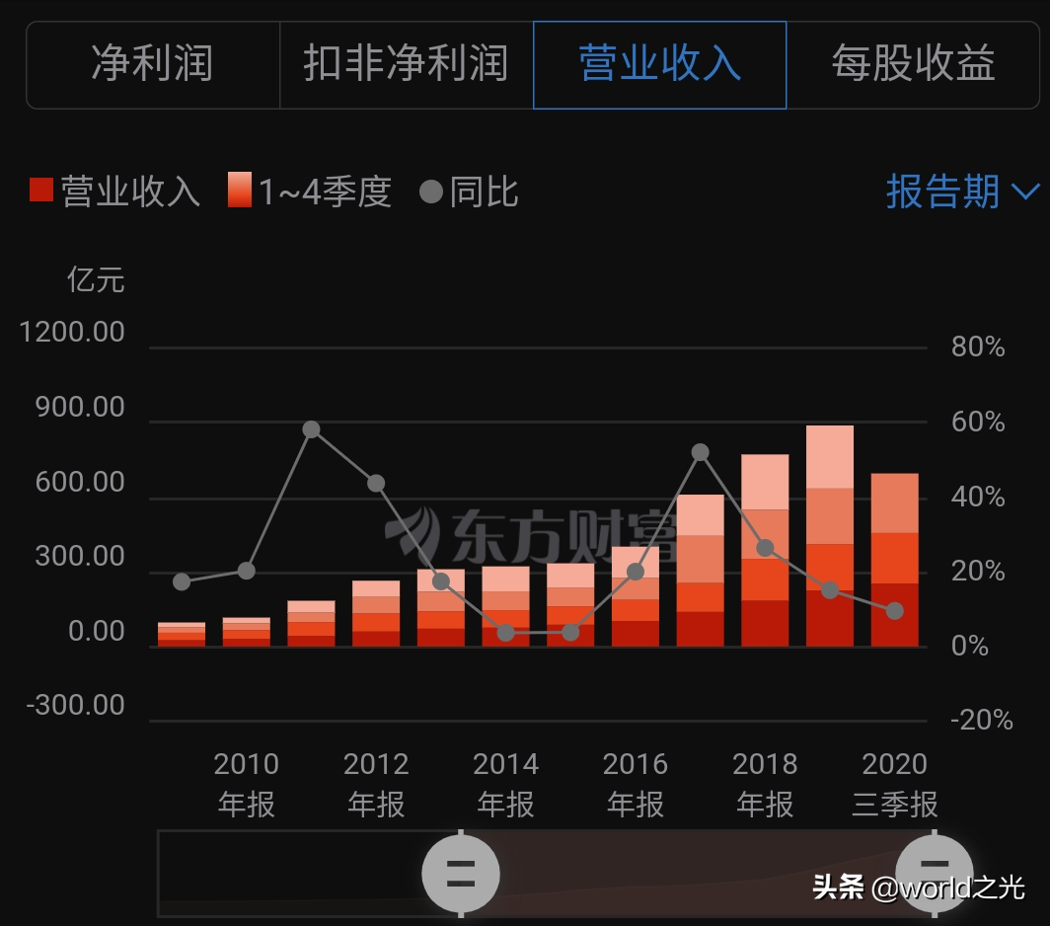Click the downward chevron next to 报告期

coord(1023,193)
